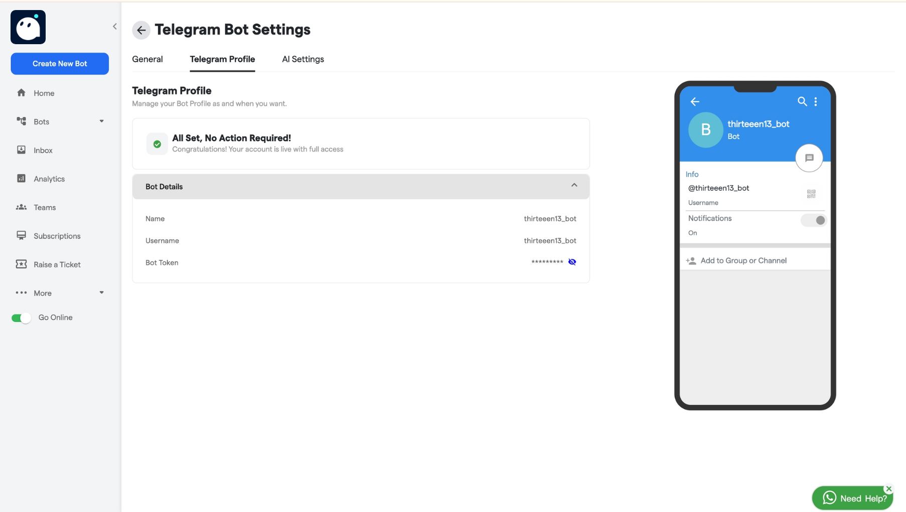Toggle the Go Online switch
The image size is (906, 512).
22,318
